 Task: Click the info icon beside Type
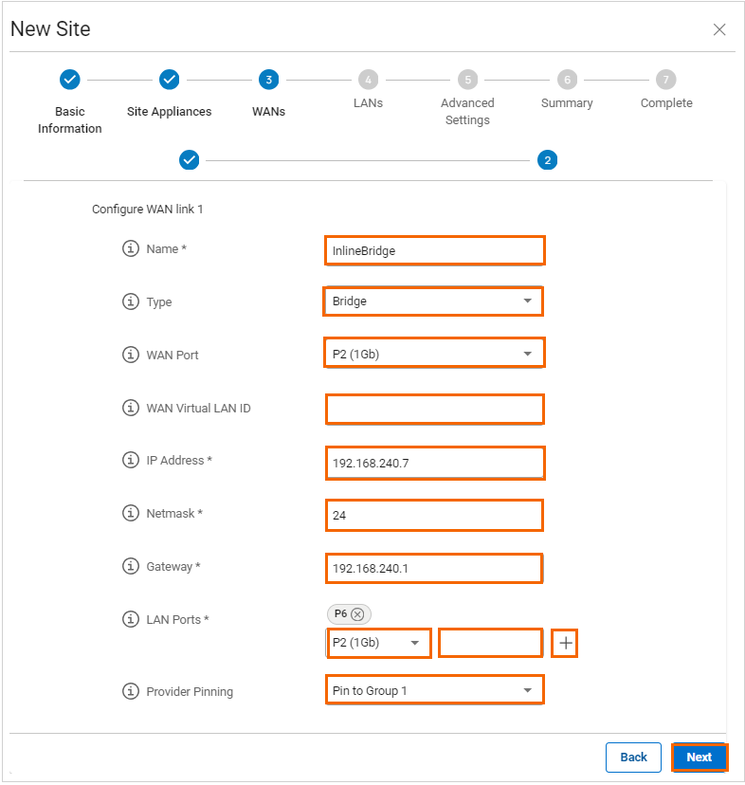click(x=131, y=301)
